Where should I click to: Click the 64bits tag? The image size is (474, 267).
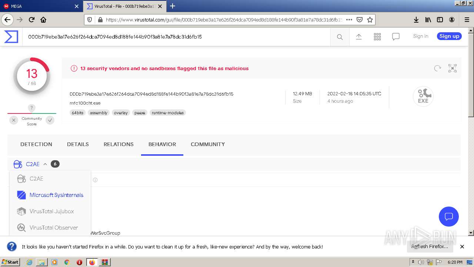coord(78,113)
